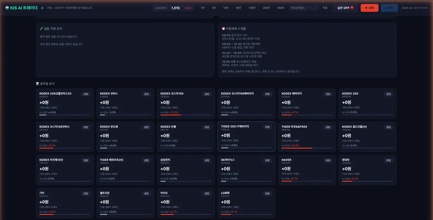Click the 08:55 장전 준비 시작 schedule entry

pos(235,35)
